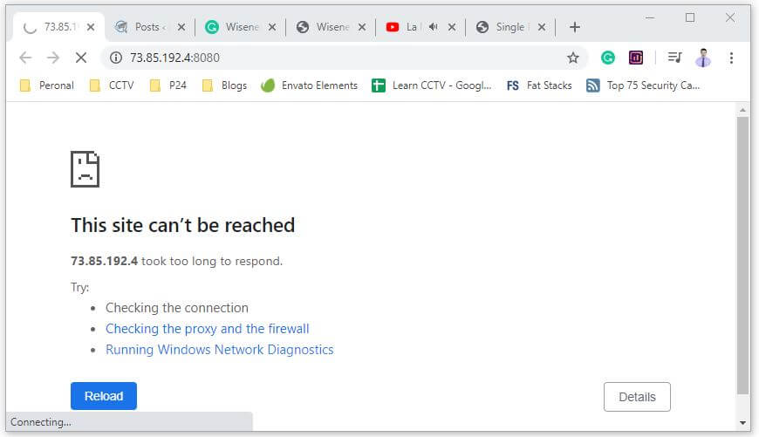This screenshot has width=759, height=437.
Task: Switch to the Posts tab
Action: pos(146,27)
